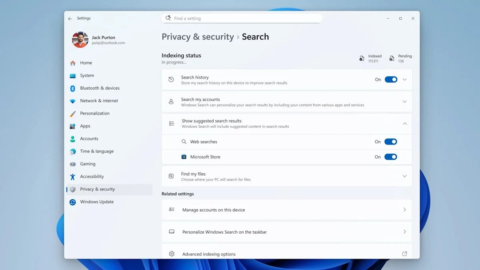480x270 pixels.
Task: Click Personalize Windows Search on the taskbar
Action: pyautogui.click(x=224, y=232)
